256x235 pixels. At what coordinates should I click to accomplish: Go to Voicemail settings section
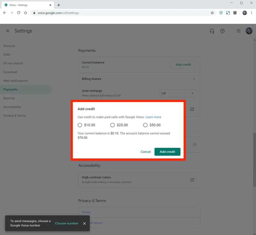[x=10, y=72]
